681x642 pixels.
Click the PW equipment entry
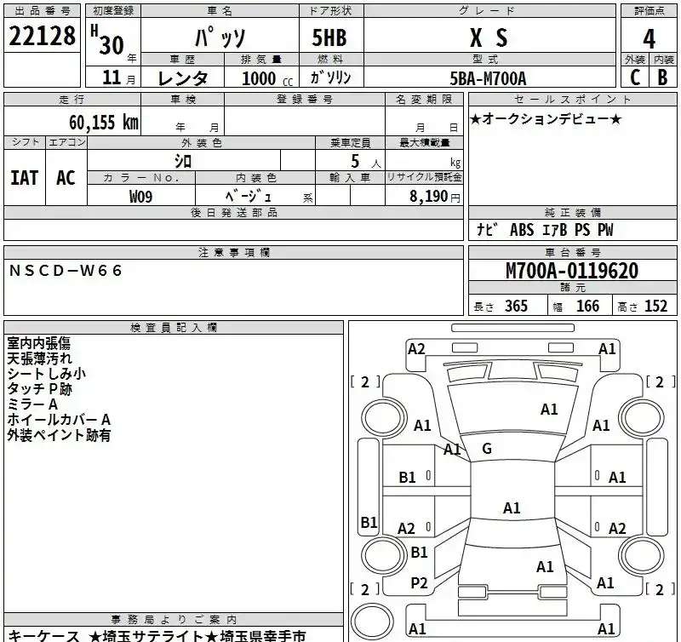605,230
